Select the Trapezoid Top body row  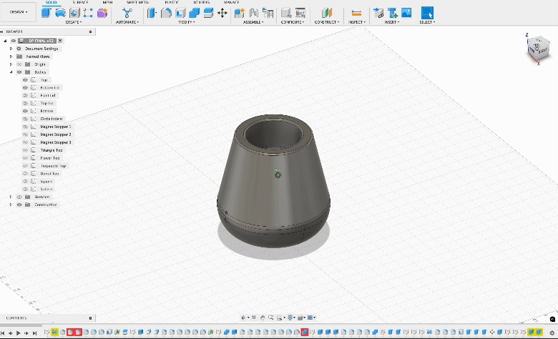click(x=53, y=166)
